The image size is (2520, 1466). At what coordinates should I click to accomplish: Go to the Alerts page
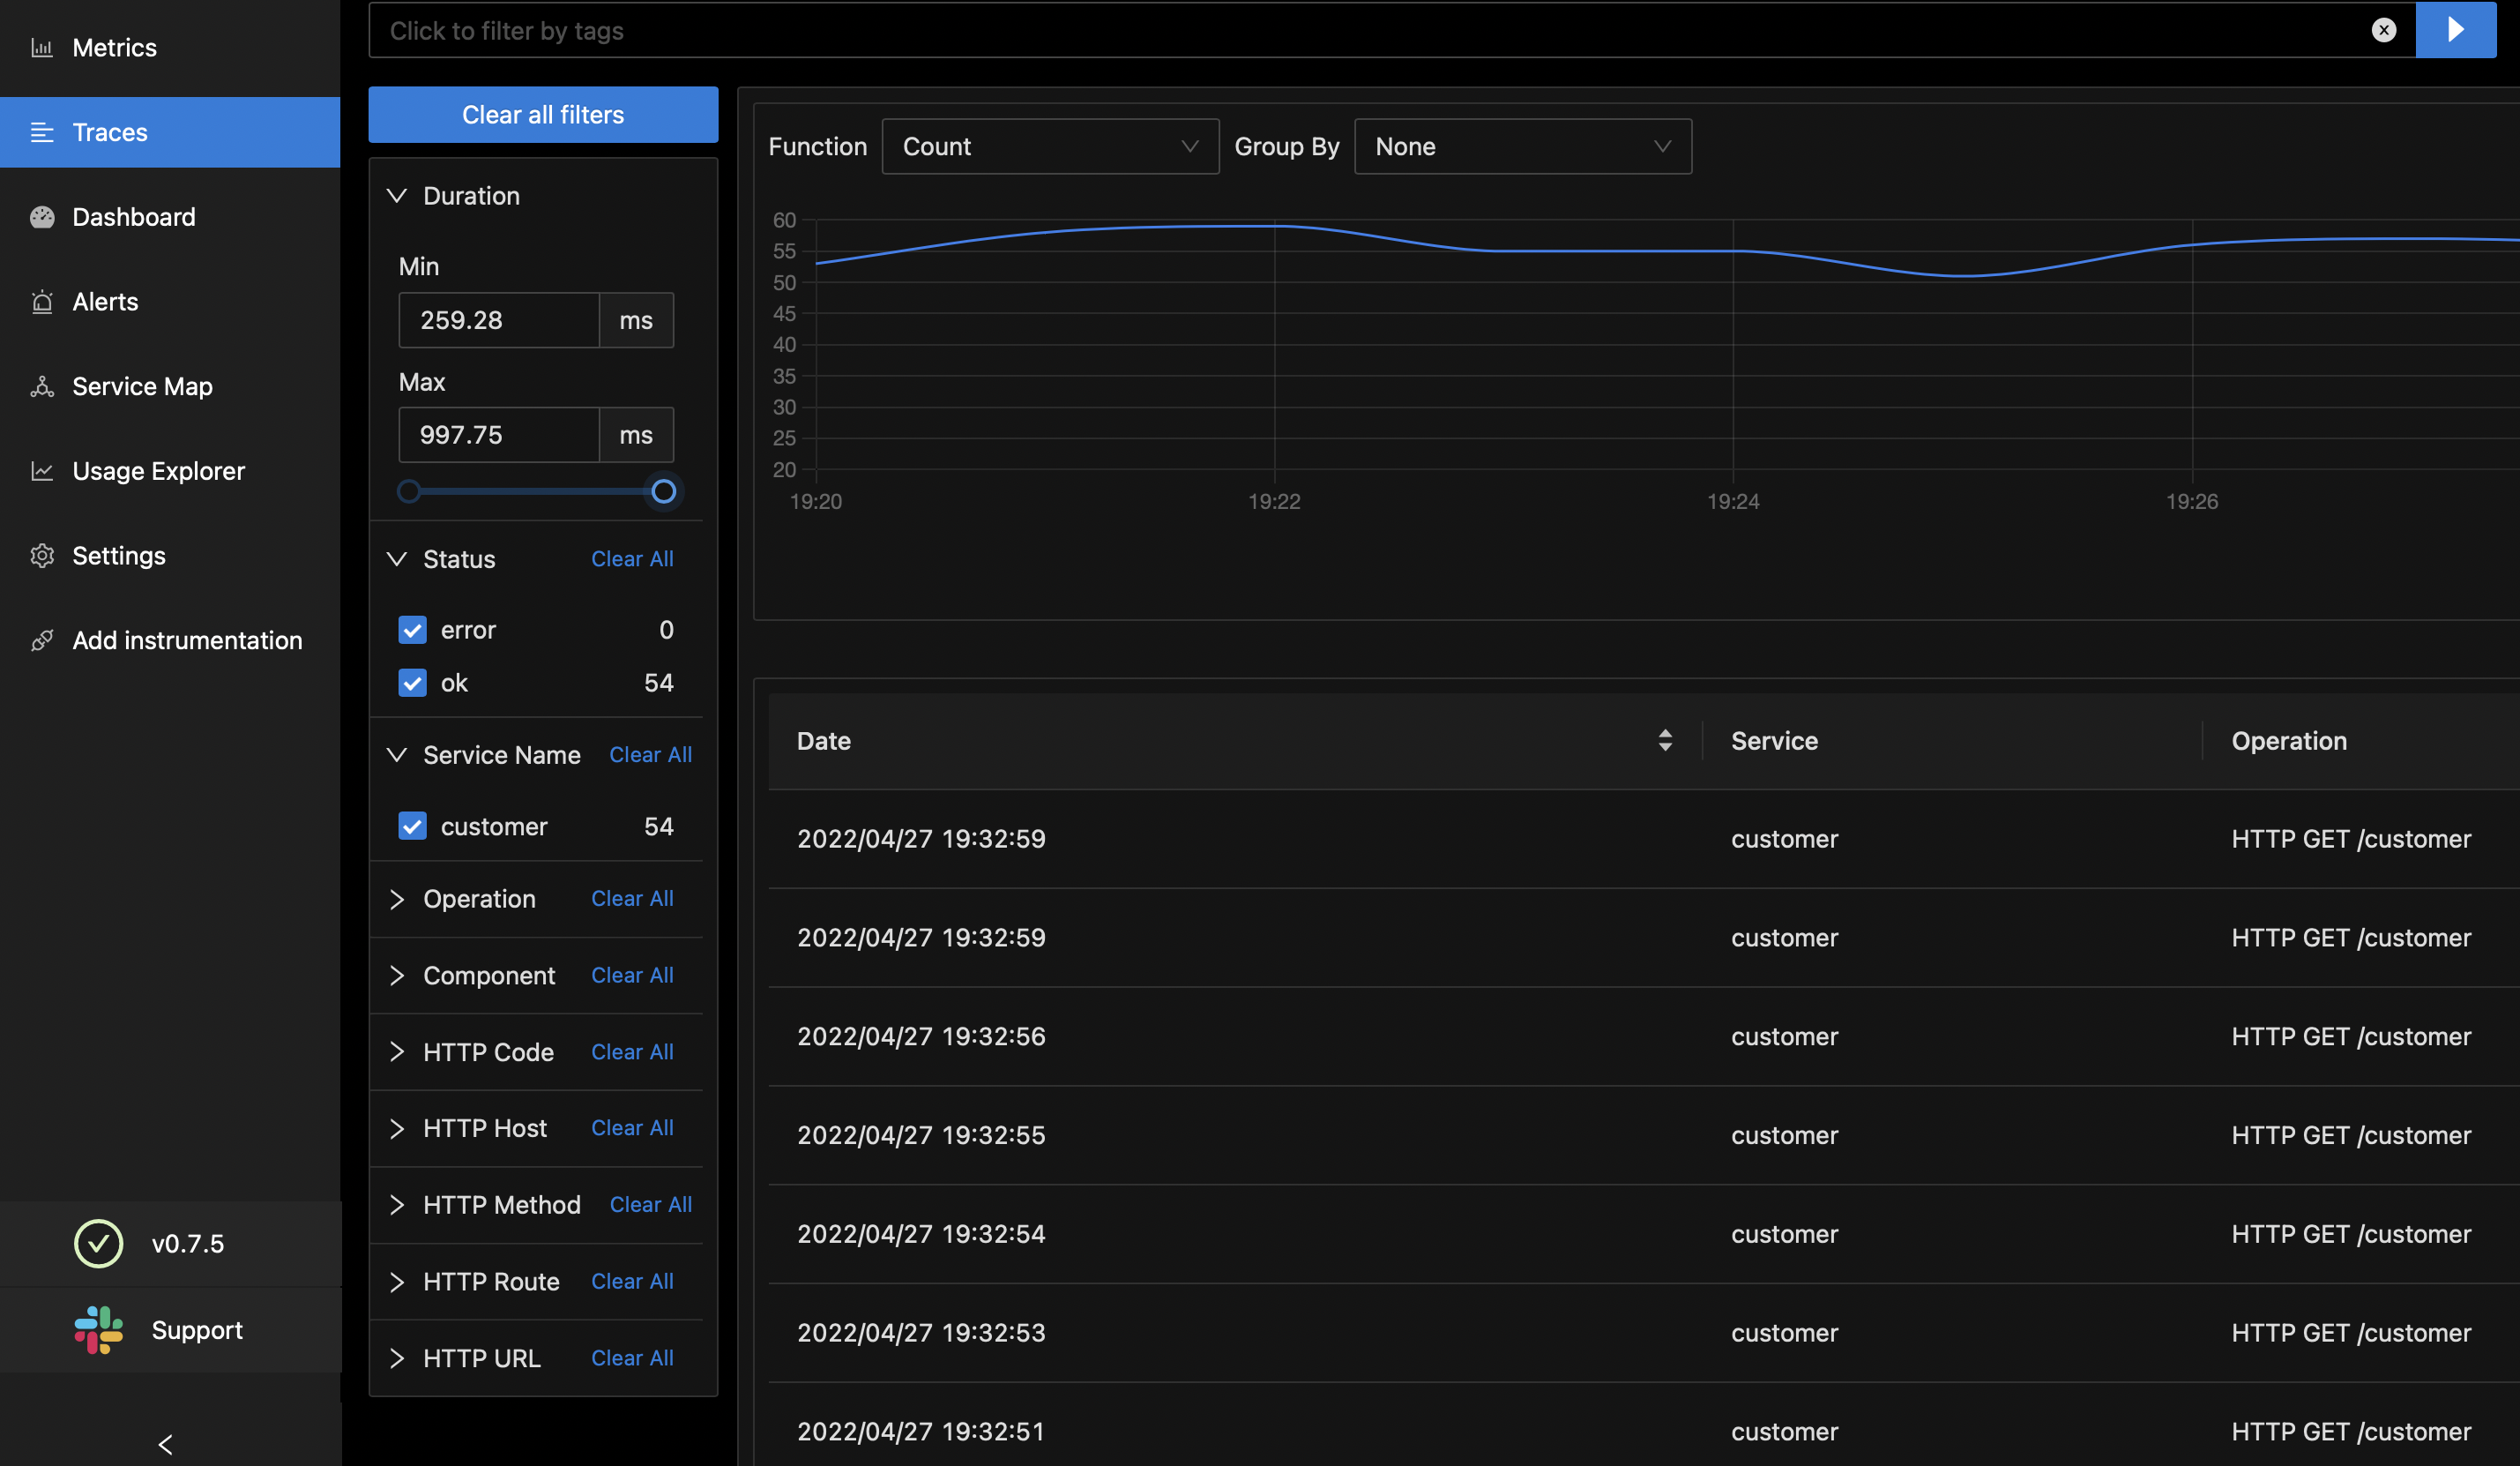[105, 301]
